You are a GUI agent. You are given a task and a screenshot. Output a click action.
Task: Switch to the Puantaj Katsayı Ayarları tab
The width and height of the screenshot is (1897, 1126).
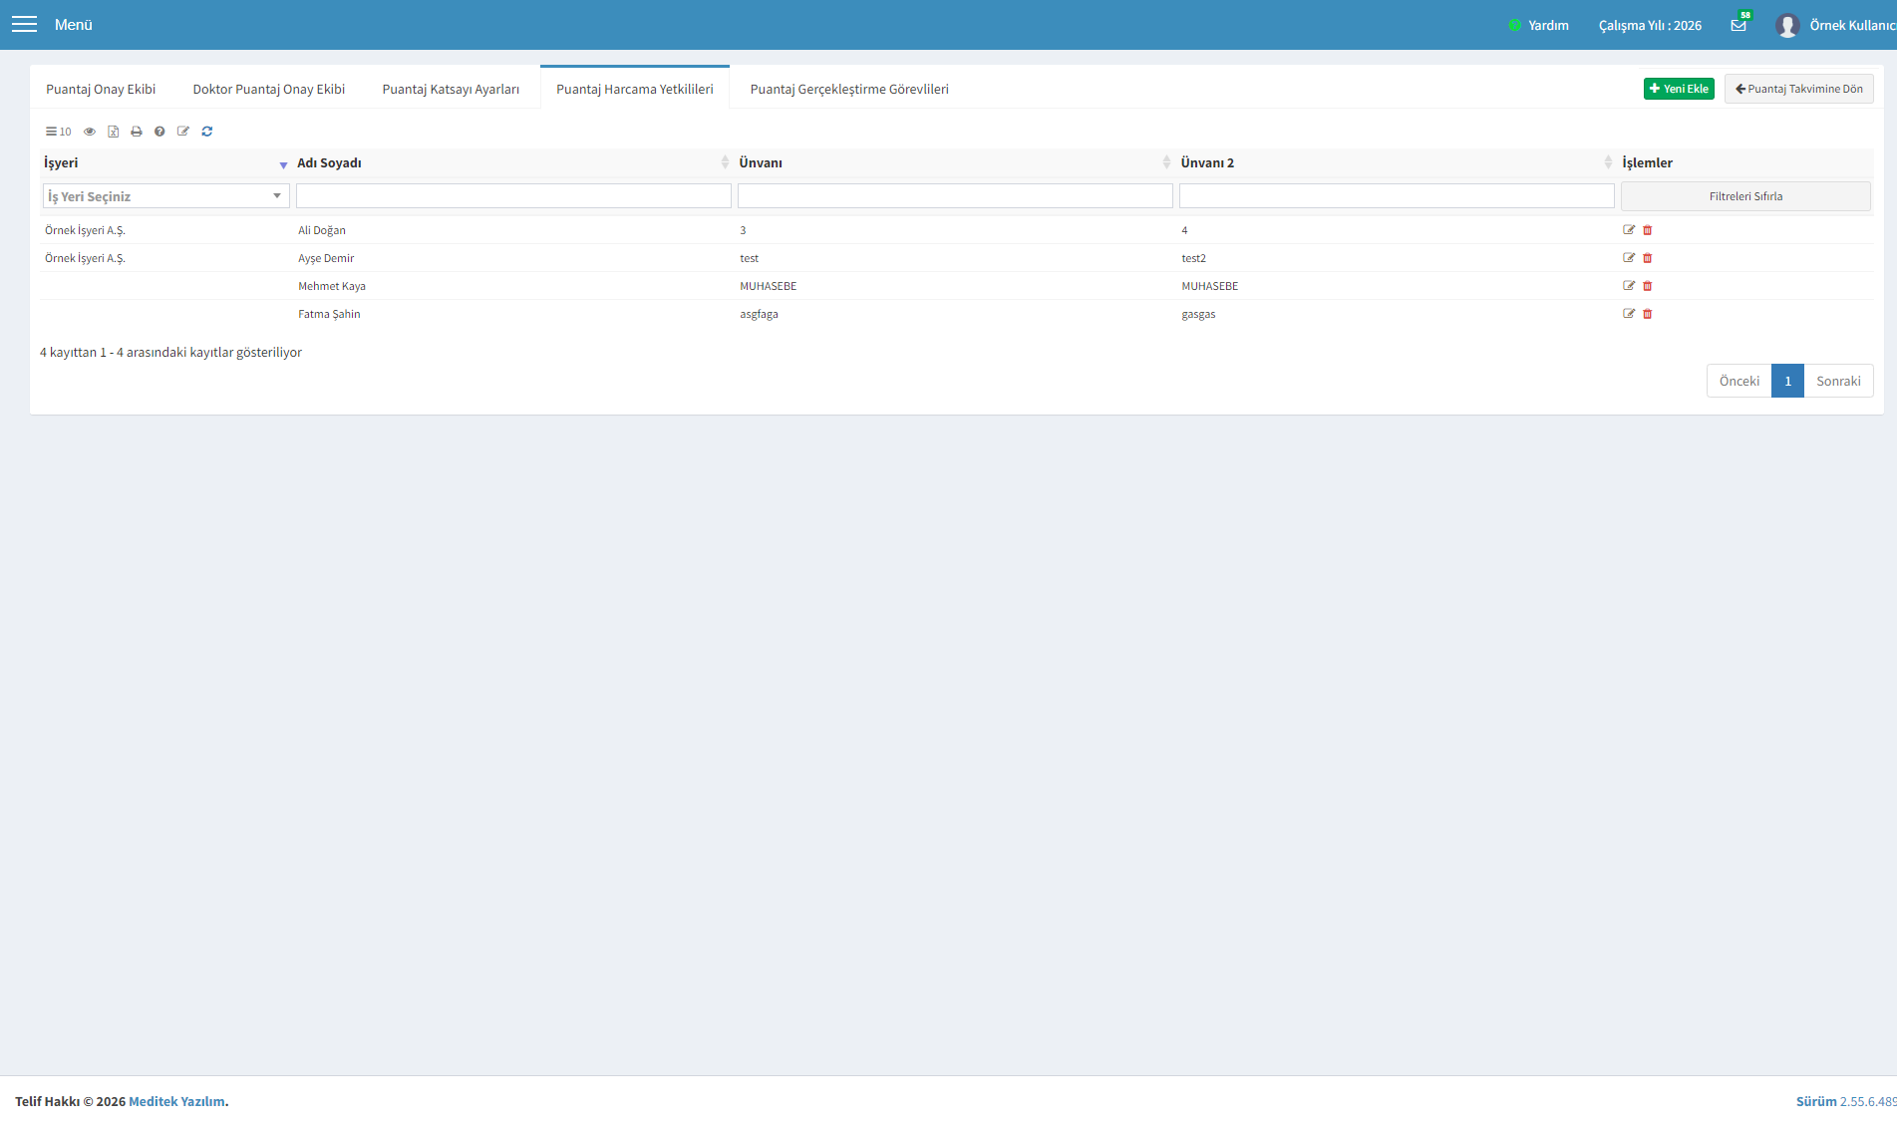(x=451, y=89)
